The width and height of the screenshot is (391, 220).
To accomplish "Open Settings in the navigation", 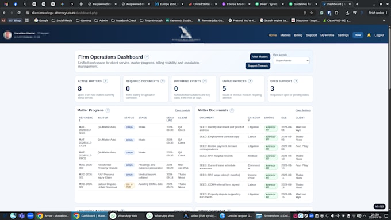I will pyautogui.click(x=343, y=36).
